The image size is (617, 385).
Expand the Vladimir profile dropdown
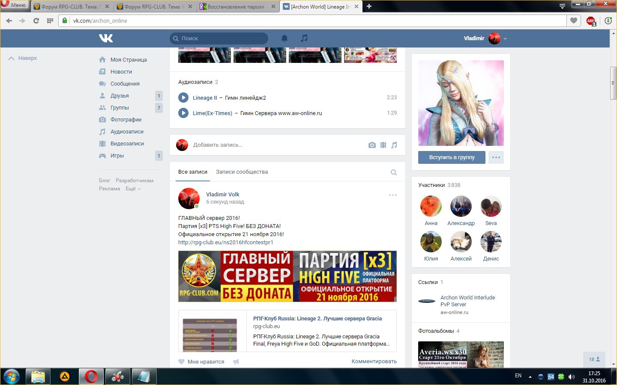coord(505,38)
